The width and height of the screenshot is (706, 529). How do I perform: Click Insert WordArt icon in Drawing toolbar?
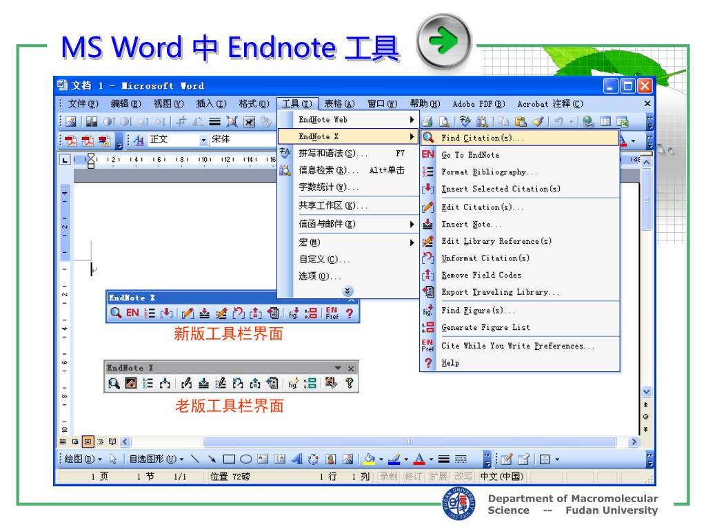point(296,459)
